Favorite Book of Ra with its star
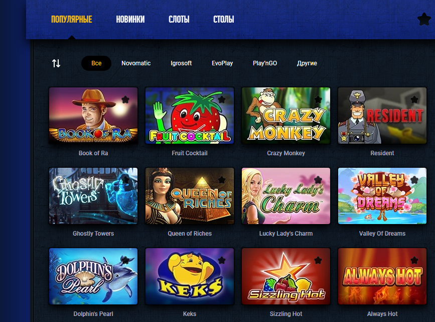 point(125,99)
